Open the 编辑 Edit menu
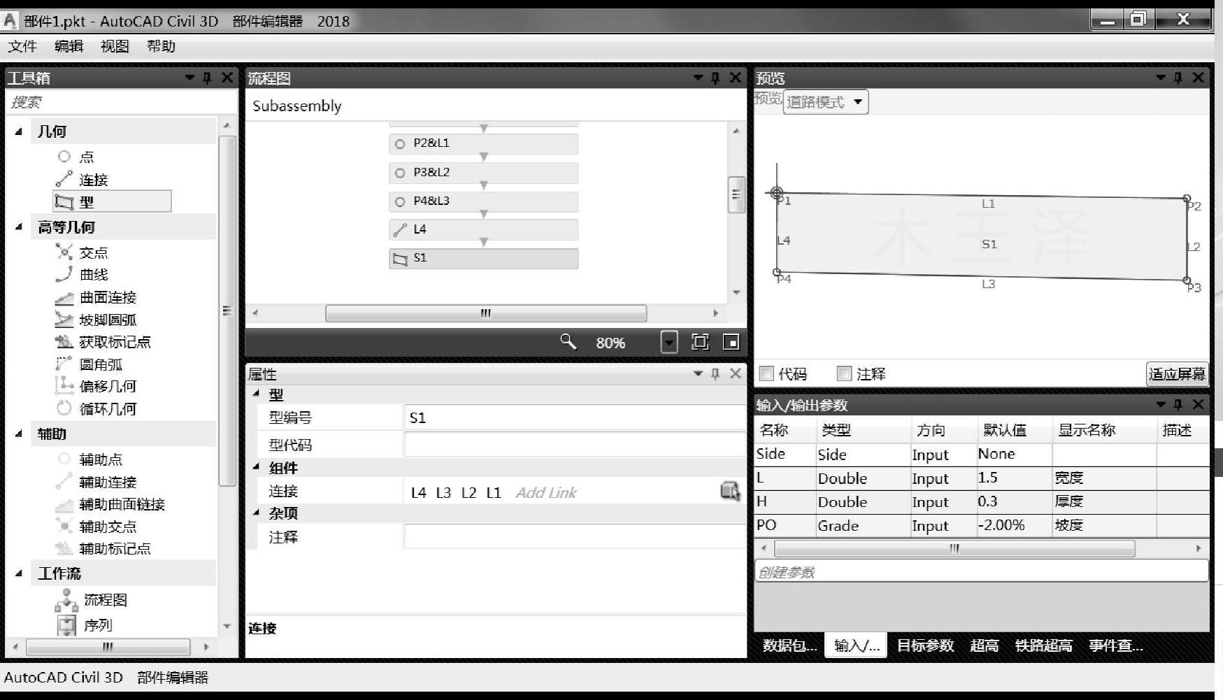 pyautogui.click(x=69, y=46)
